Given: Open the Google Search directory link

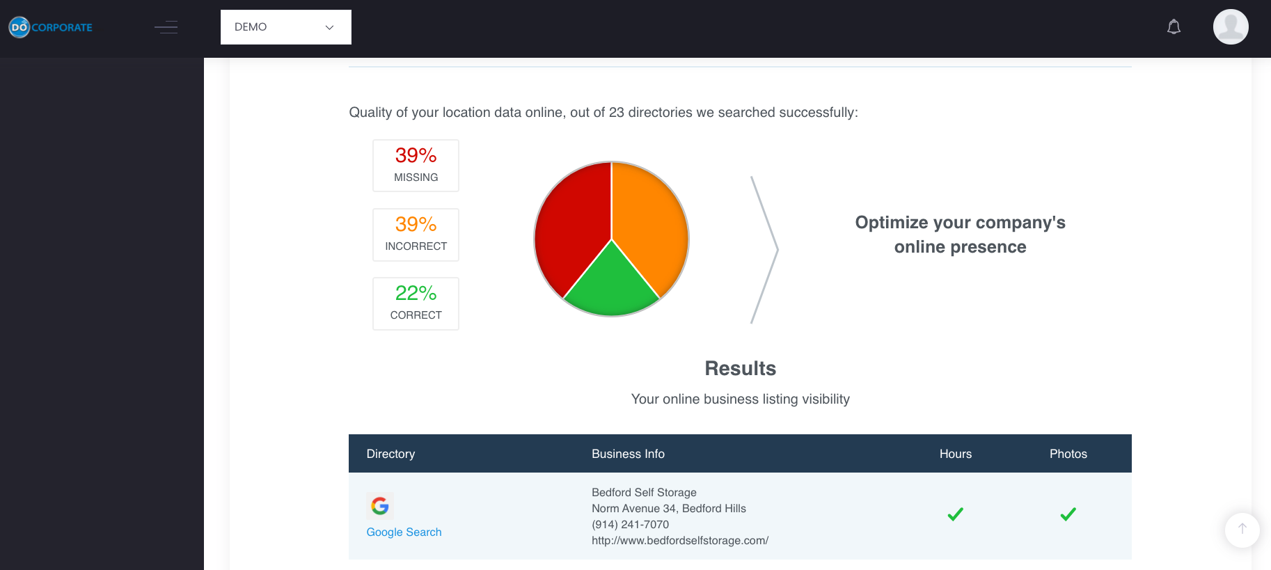Looking at the screenshot, I should point(404,532).
